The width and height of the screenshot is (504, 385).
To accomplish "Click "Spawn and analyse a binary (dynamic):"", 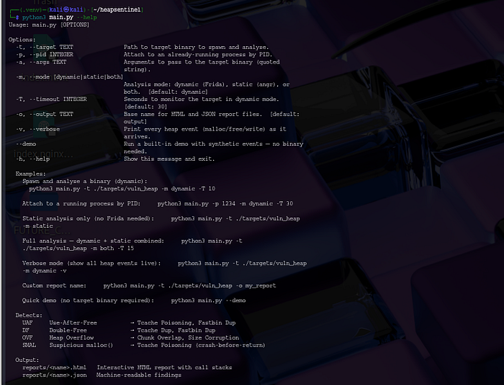I will click(85, 181).
